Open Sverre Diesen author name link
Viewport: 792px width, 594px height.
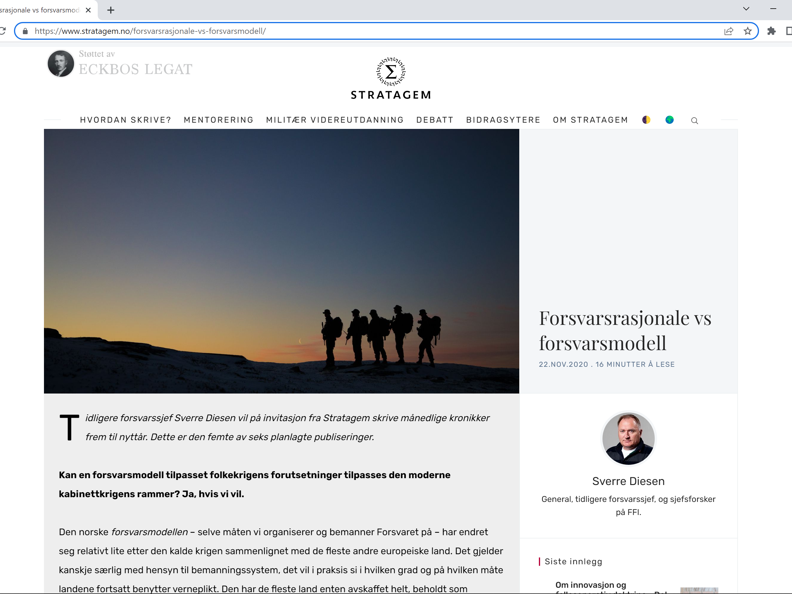[628, 481]
